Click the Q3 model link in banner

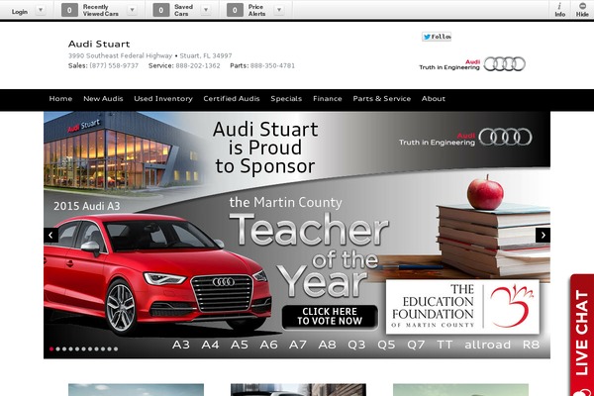(356, 345)
